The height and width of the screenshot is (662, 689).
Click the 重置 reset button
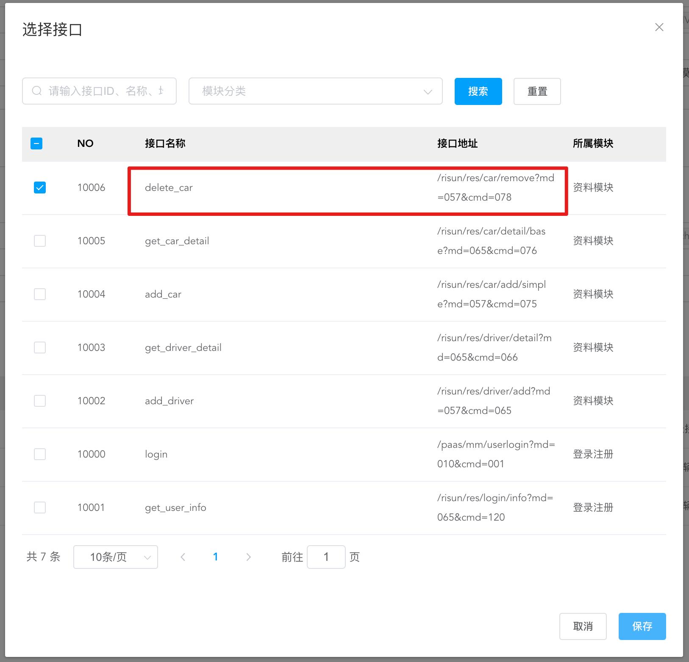pos(537,91)
